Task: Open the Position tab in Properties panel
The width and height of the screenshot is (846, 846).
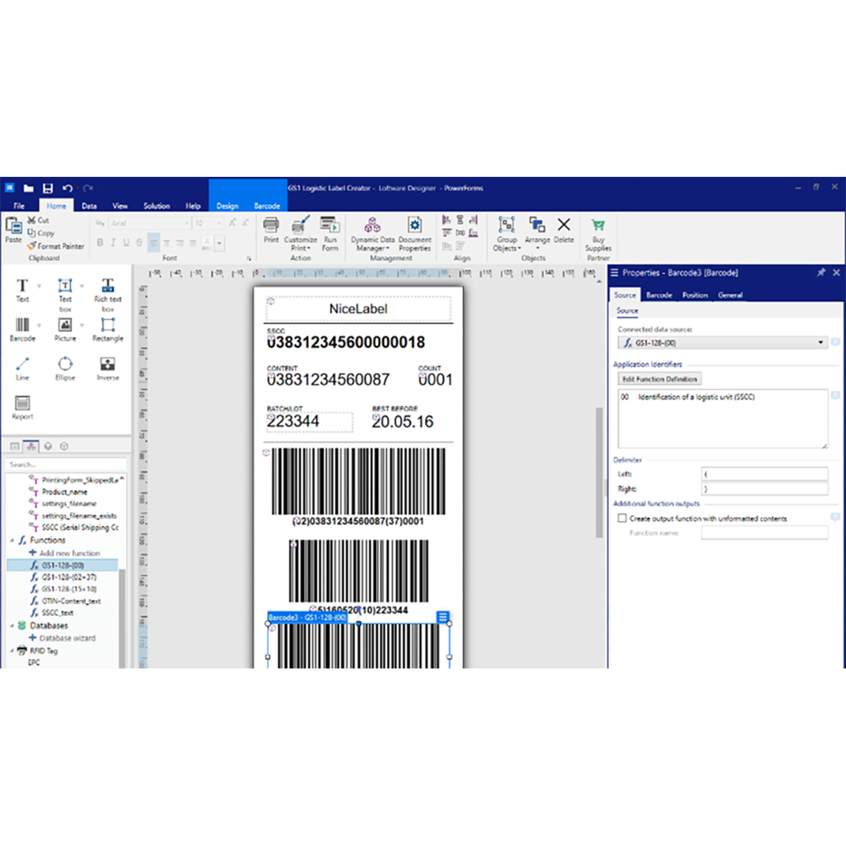Action: [x=695, y=295]
